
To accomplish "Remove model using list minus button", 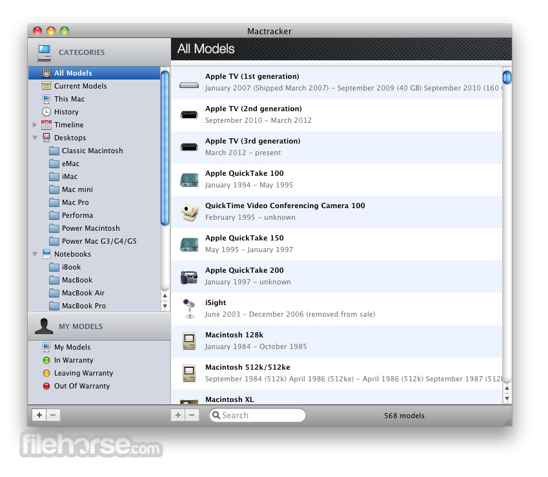I will pos(192,415).
